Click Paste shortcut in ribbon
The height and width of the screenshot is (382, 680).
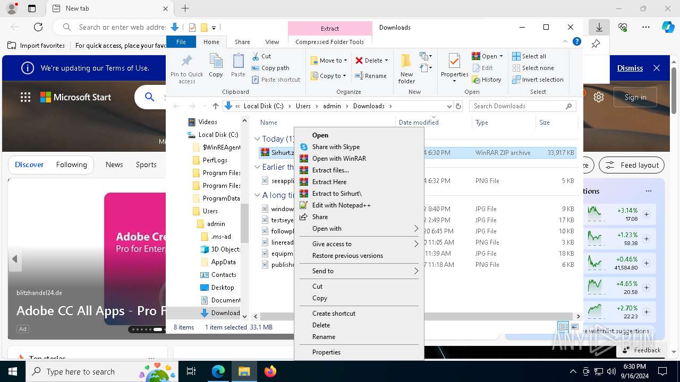pos(276,80)
